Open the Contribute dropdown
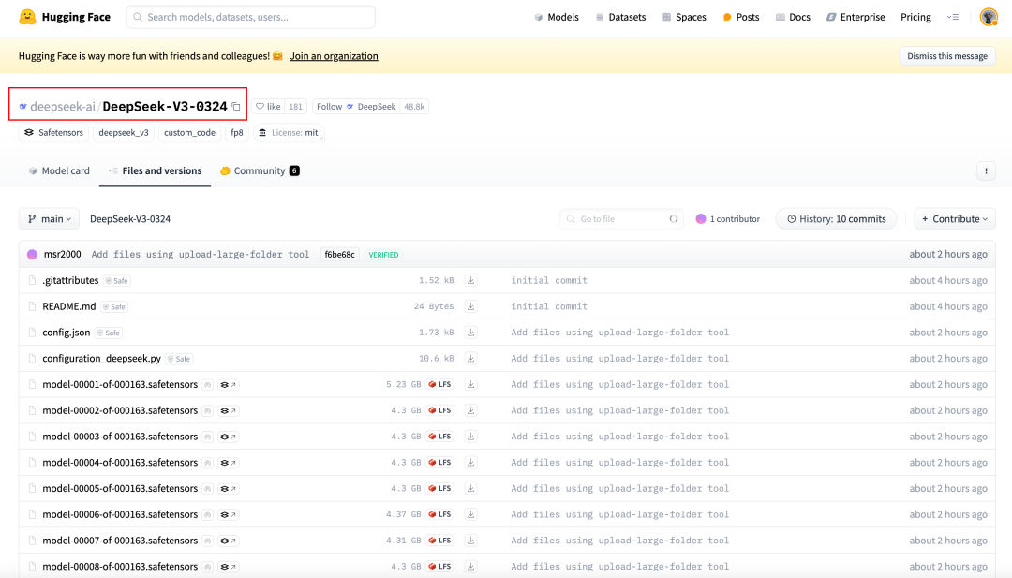Image resolution: width=1012 pixels, height=578 pixels. tap(955, 219)
